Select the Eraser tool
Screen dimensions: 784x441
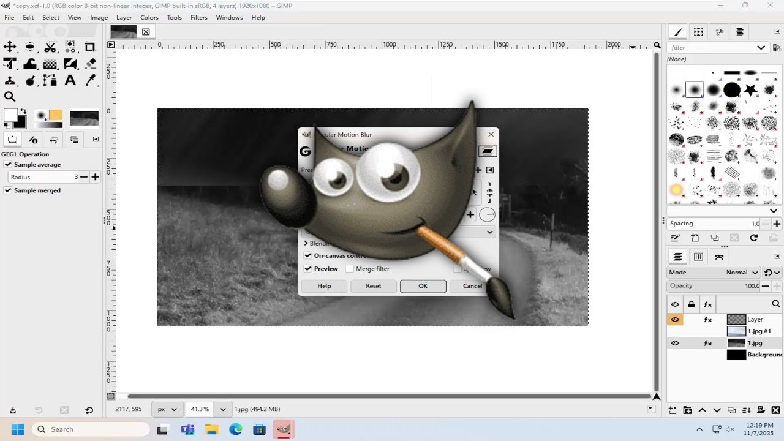tap(91, 63)
